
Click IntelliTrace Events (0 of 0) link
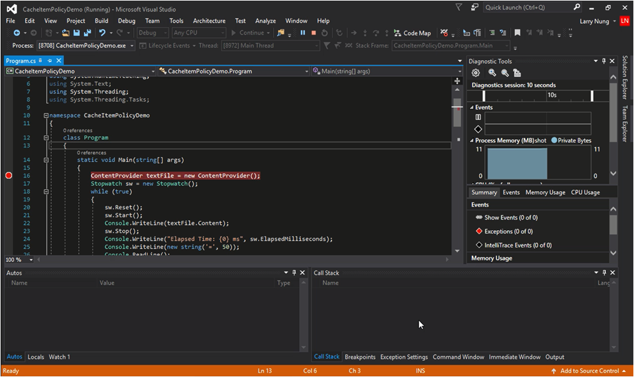point(518,245)
